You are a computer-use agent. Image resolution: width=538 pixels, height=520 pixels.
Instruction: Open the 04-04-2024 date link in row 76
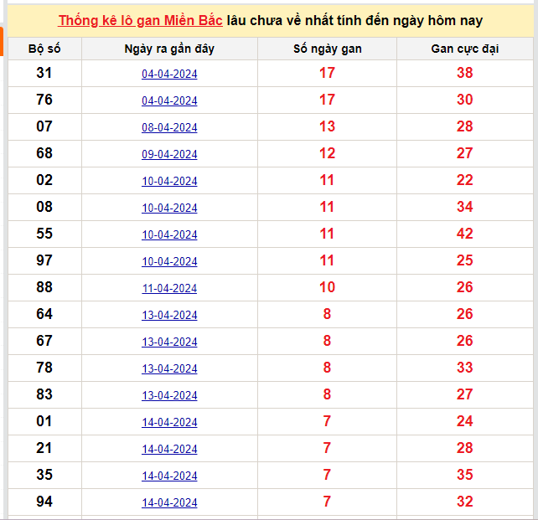click(169, 100)
